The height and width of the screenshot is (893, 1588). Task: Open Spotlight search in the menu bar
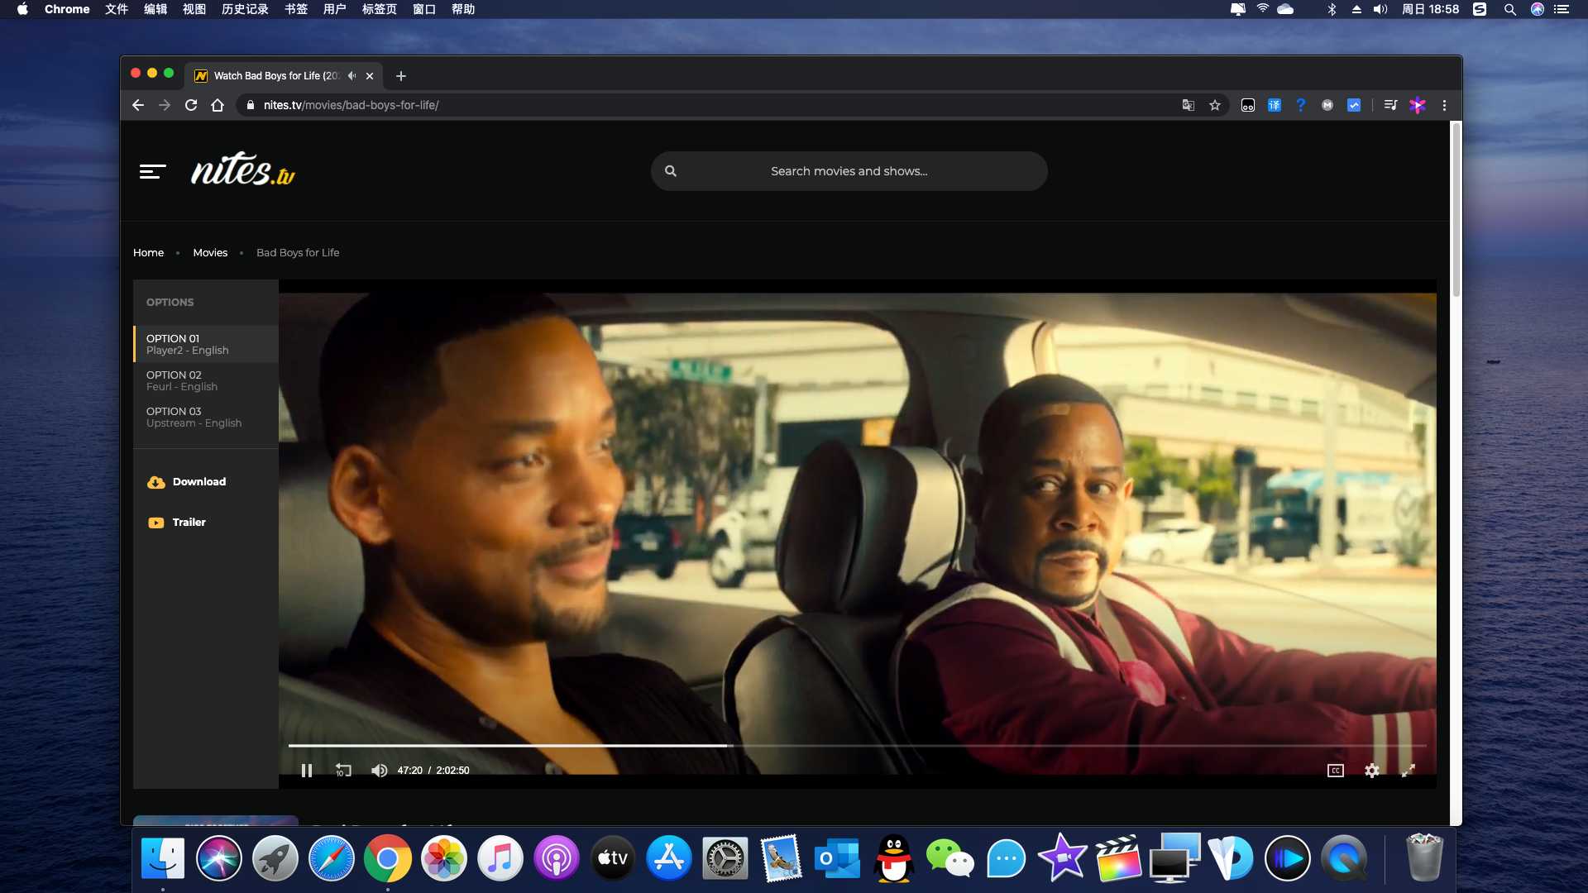coord(1509,9)
